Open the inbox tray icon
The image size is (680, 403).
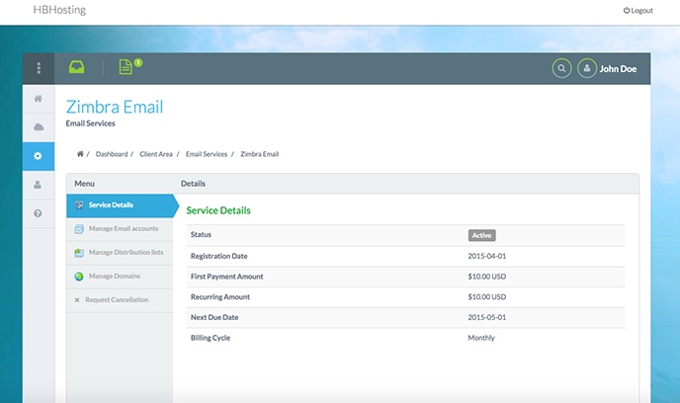[77, 67]
